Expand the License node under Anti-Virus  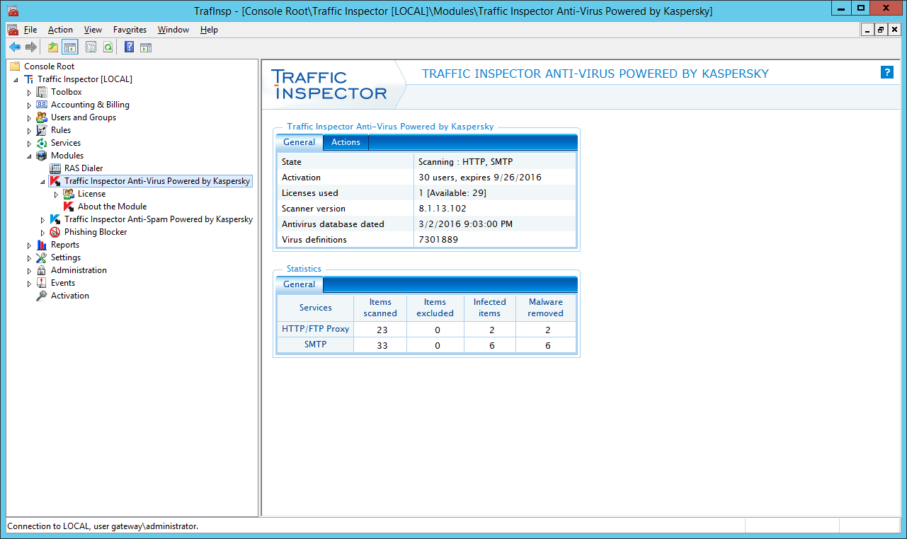(x=57, y=195)
